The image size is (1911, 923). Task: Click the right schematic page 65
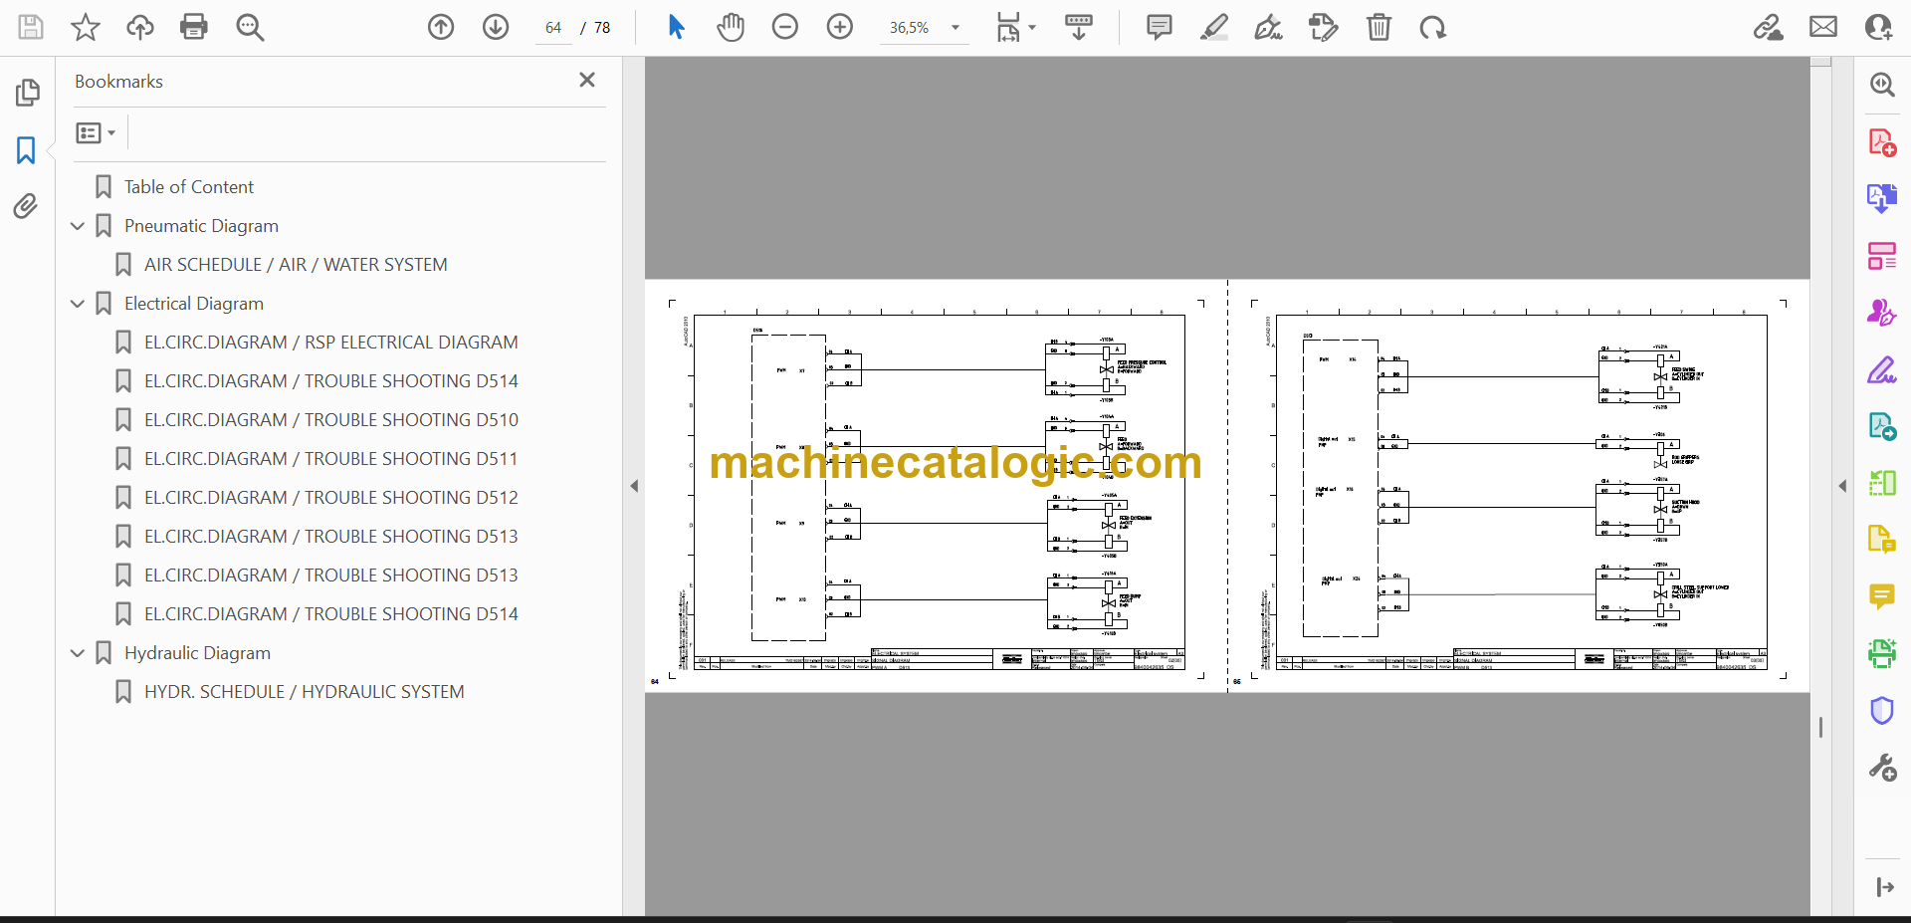1519,486
